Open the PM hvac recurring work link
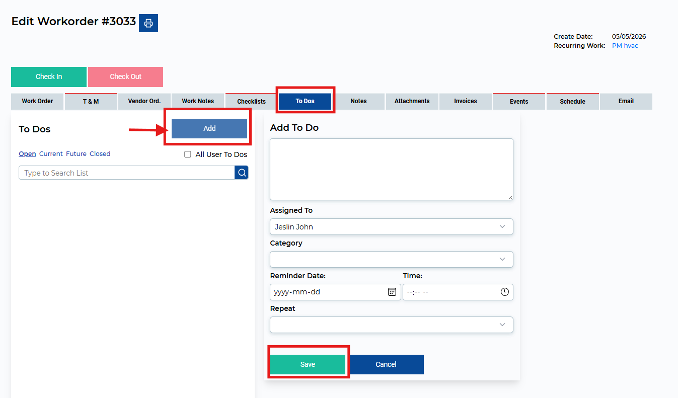The height and width of the screenshot is (398, 678). click(x=625, y=46)
